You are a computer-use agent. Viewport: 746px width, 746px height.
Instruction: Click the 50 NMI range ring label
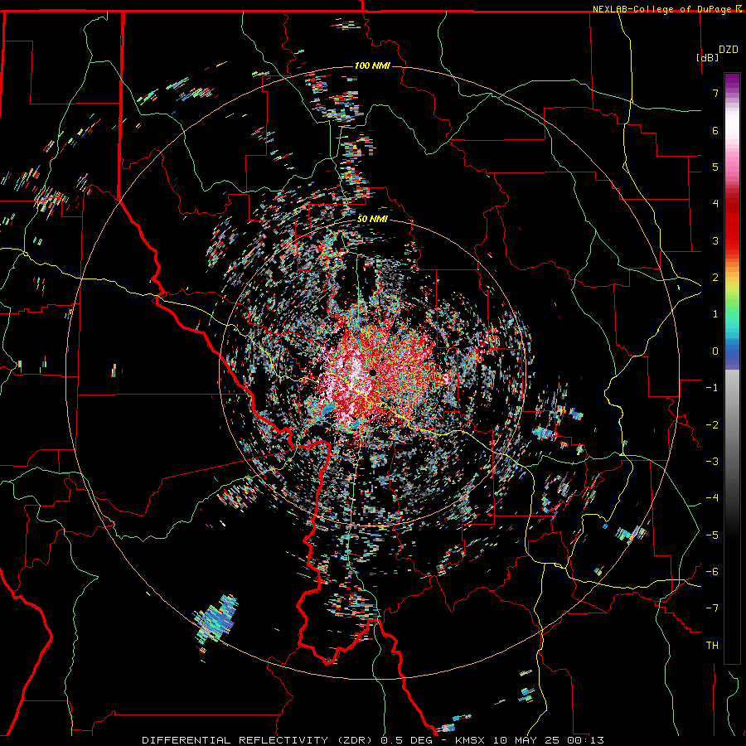tap(372, 219)
